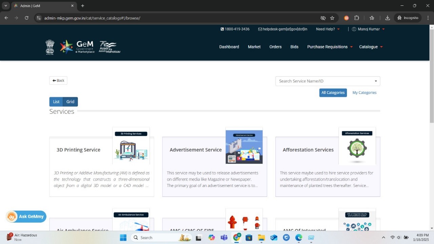Image resolution: width=434 pixels, height=244 pixels.
Task: Open Microsoft Store from taskbar
Action: [249, 238]
